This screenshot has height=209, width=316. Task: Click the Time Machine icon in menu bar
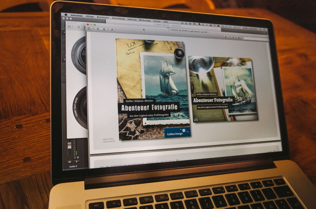(203, 25)
